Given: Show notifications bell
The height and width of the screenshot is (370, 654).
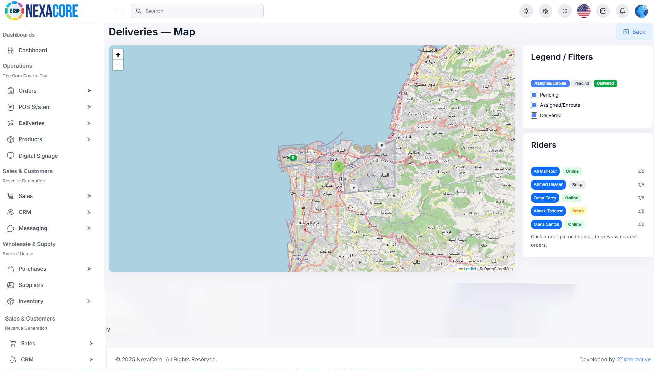Looking at the screenshot, I should 622,11.
